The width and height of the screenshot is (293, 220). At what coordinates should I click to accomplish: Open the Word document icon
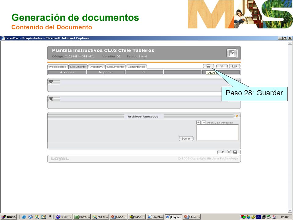(x=51, y=82)
